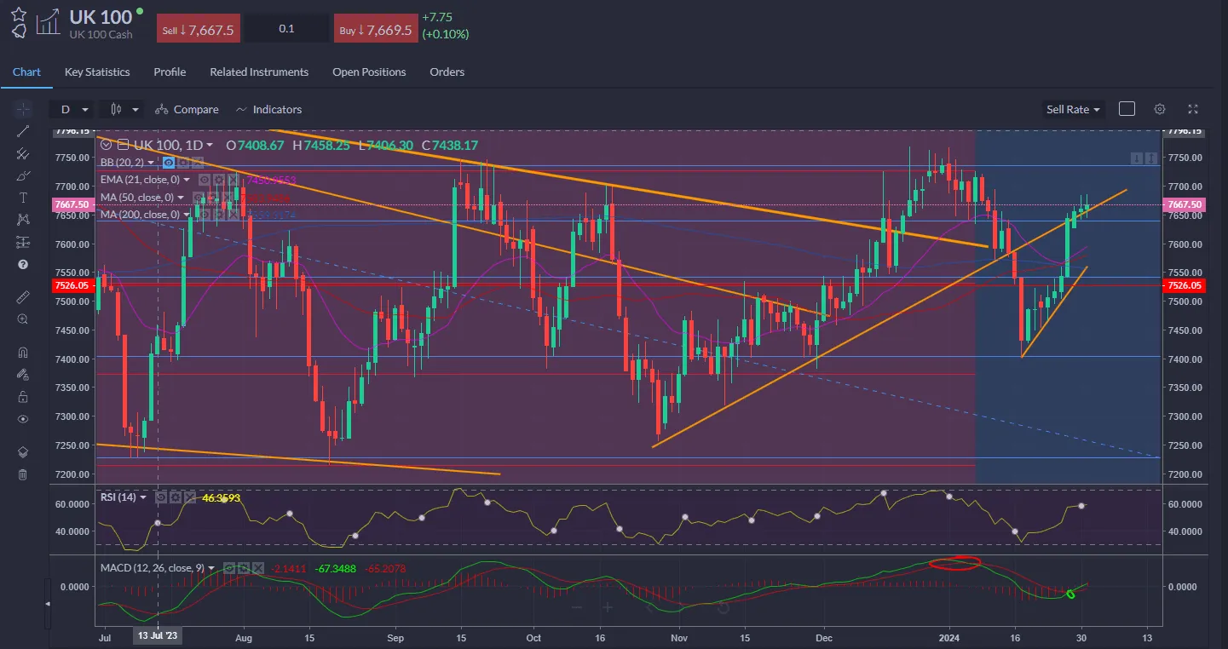Toggle visibility of the MACD indicator
The height and width of the screenshot is (649, 1228).
(228, 568)
